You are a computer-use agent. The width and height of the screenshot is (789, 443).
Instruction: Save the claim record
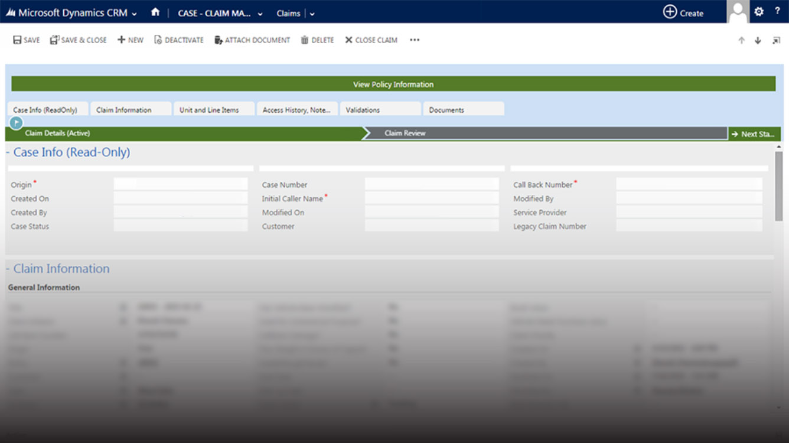26,40
